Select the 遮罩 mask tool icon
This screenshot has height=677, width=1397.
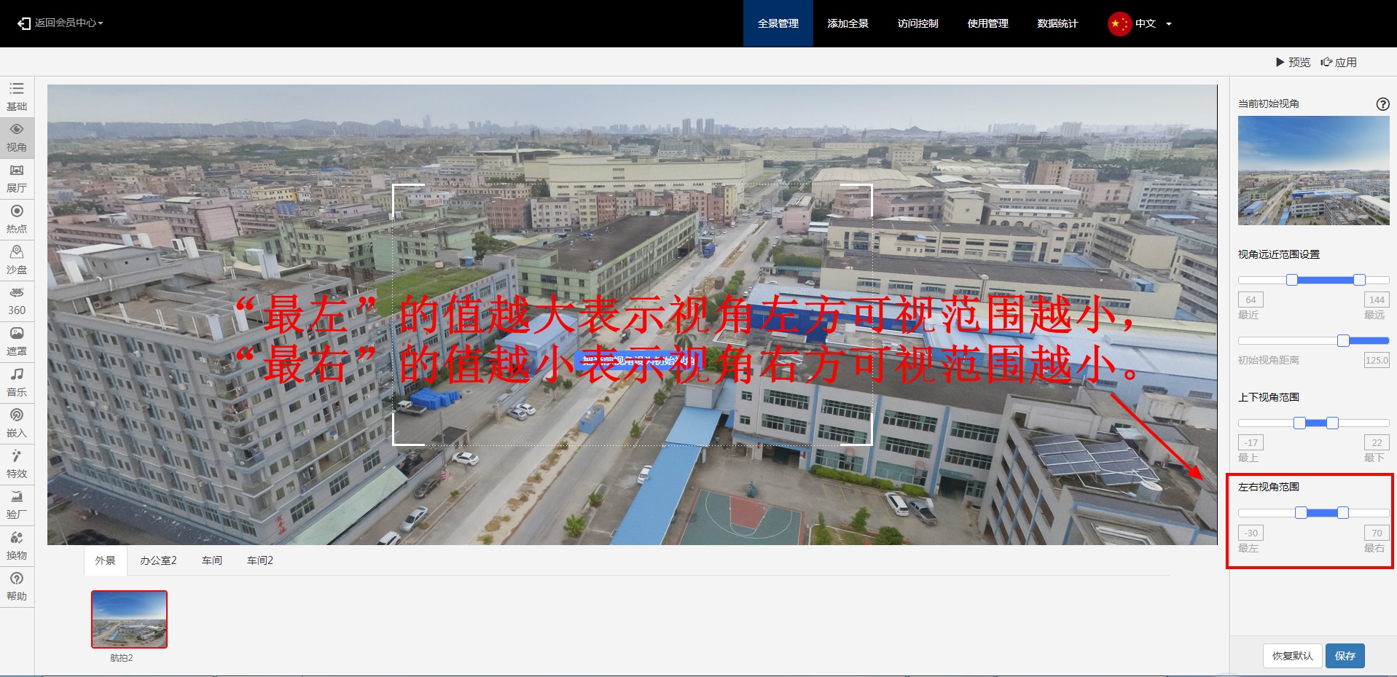point(17,341)
